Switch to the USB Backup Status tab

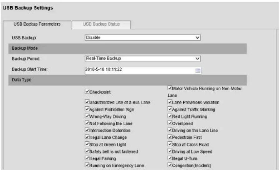tap(101, 24)
